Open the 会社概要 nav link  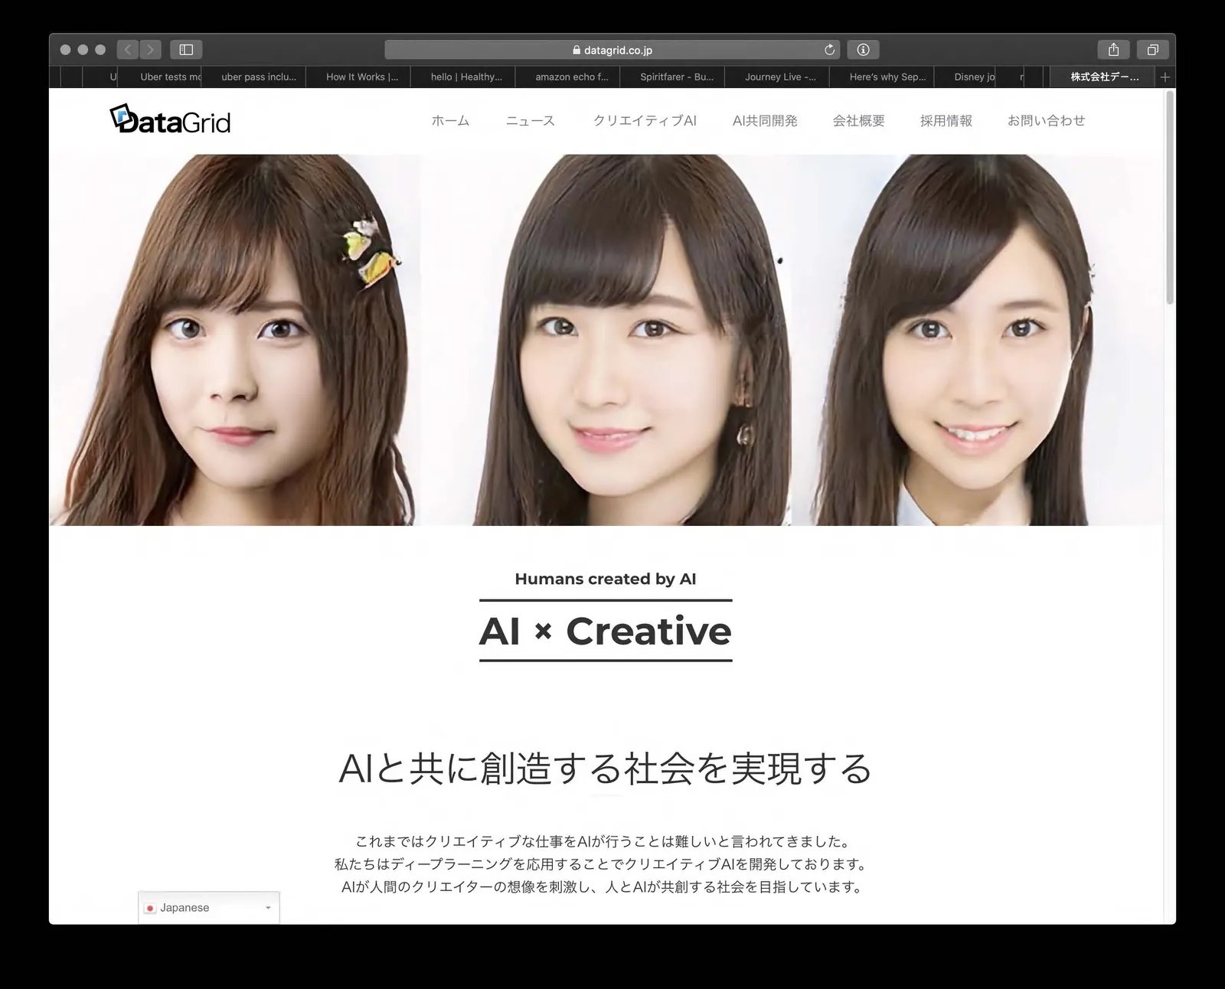point(859,121)
